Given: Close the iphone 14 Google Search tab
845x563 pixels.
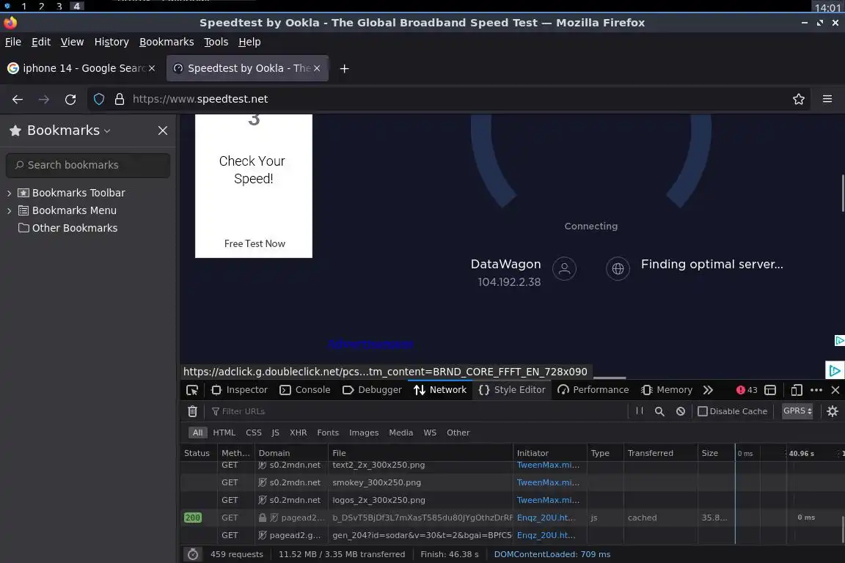Looking at the screenshot, I should 152,68.
